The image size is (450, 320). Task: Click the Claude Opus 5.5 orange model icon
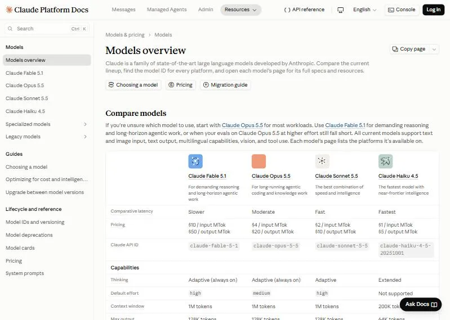259,161
